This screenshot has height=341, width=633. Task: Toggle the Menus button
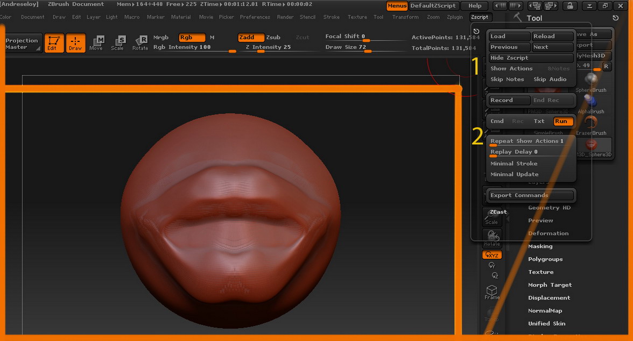tap(397, 6)
